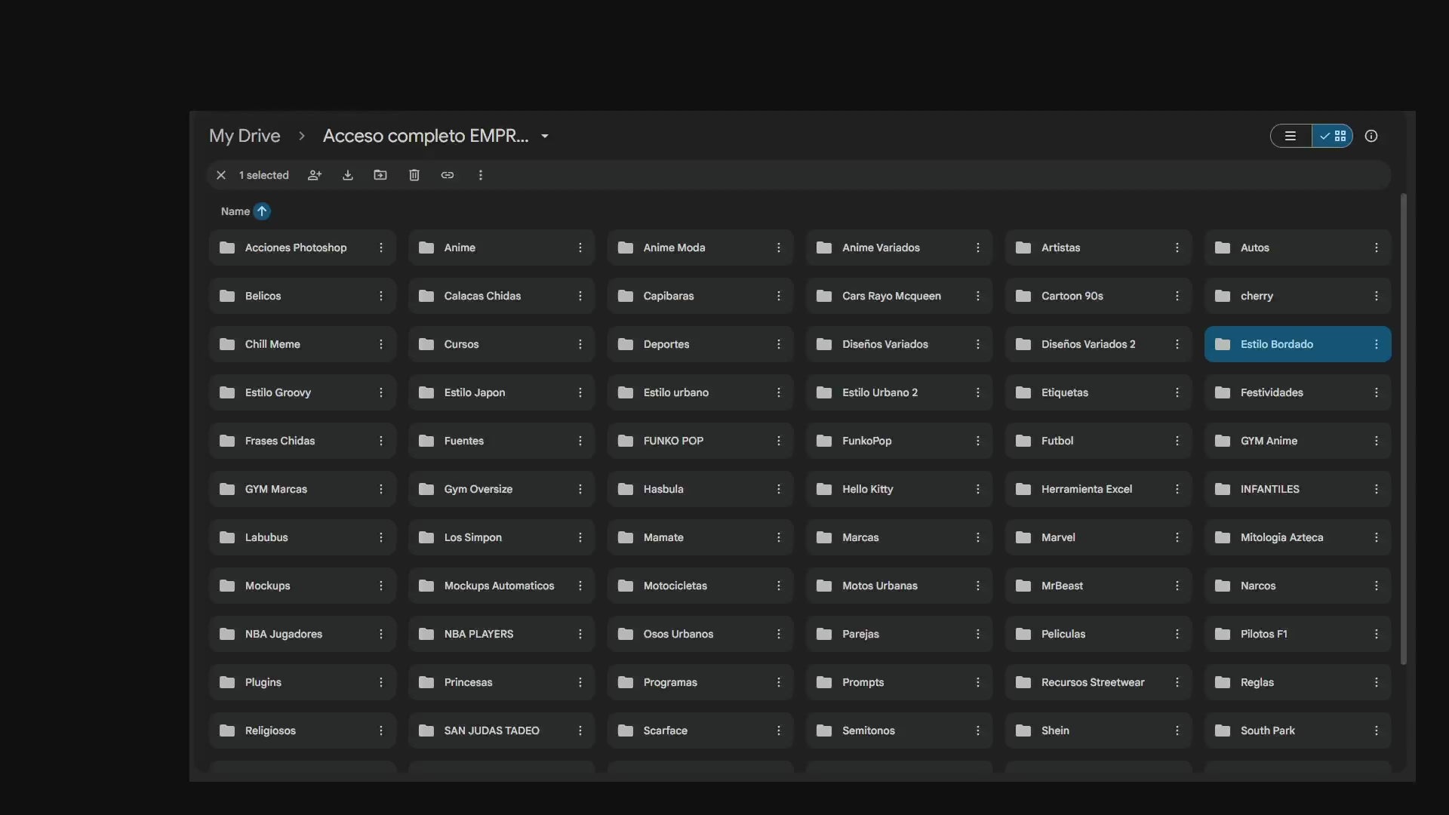Open options menu for South Park folder
This screenshot has height=815, width=1449.
point(1377,730)
